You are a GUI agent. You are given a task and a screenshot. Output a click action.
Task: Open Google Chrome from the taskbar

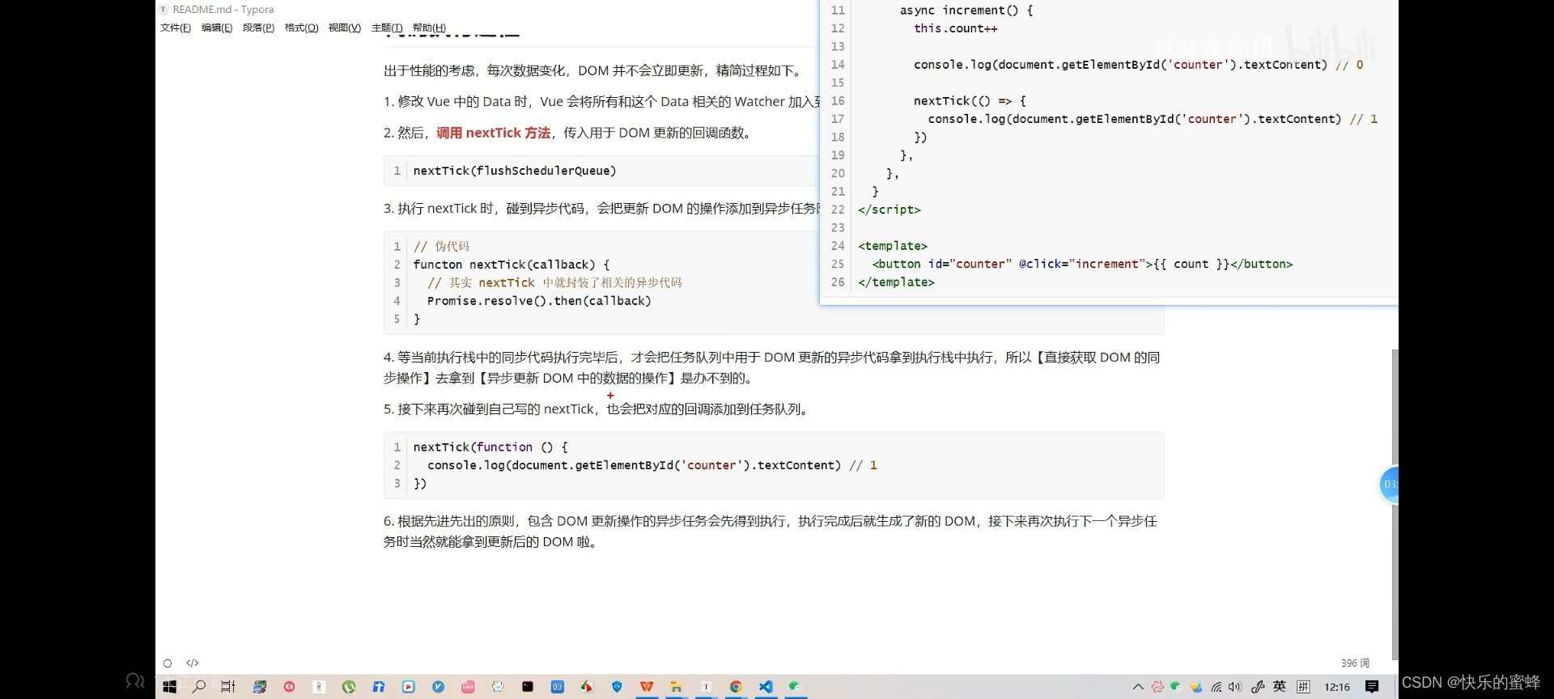click(x=736, y=687)
